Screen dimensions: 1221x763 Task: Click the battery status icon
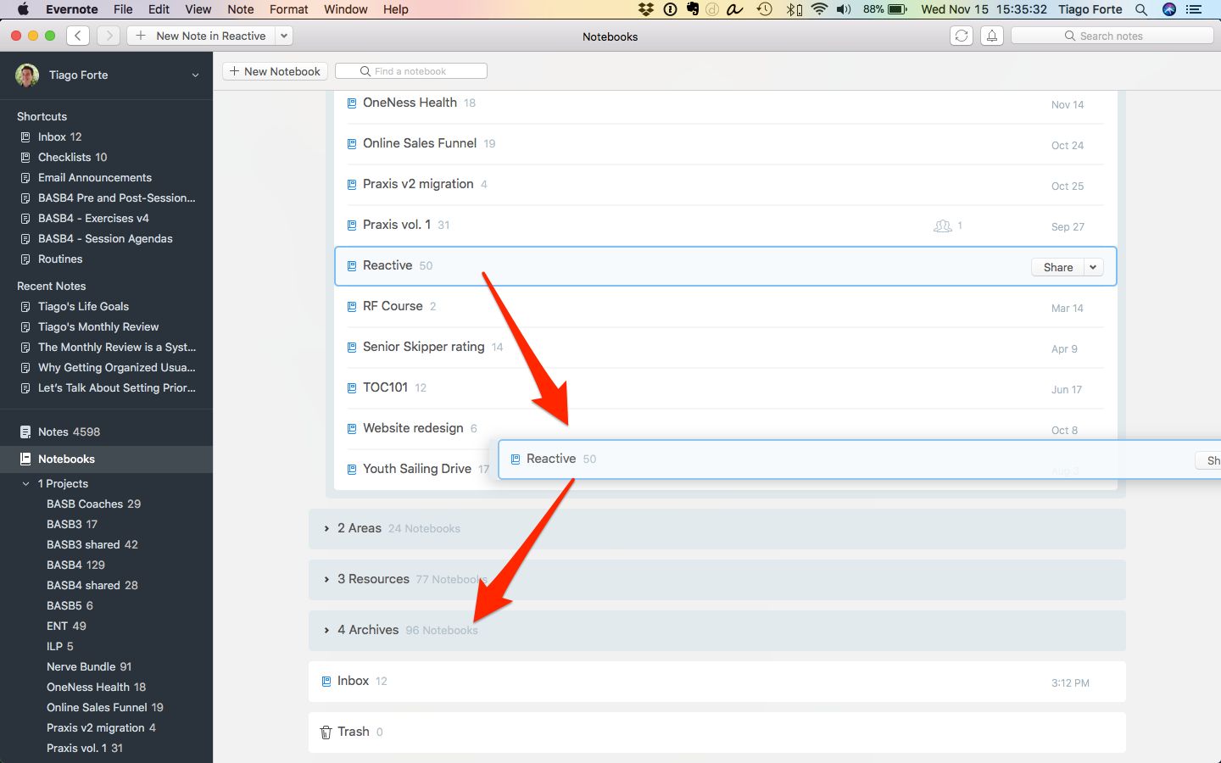pos(898,9)
